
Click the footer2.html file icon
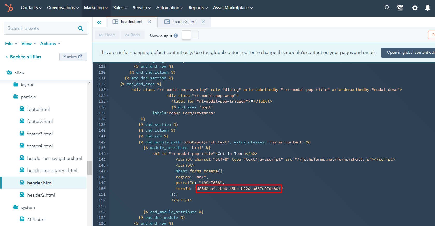[x=22, y=121]
